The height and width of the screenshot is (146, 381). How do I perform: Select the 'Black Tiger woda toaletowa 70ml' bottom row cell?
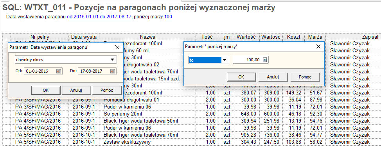pyautogui.click(x=147, y=135)
